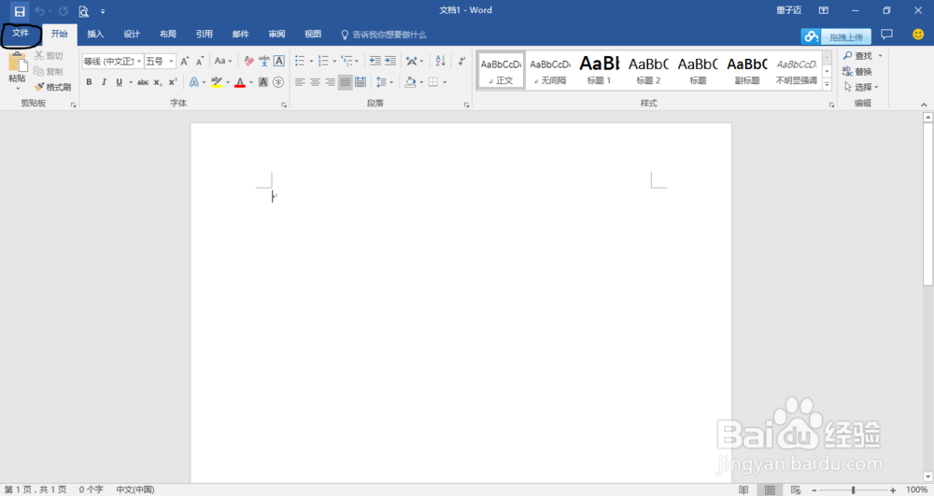Screen dimensions: 934x496
Task: Expand the styles gallery more arrow
Action: pyautogui.click(x=827, y=85)
